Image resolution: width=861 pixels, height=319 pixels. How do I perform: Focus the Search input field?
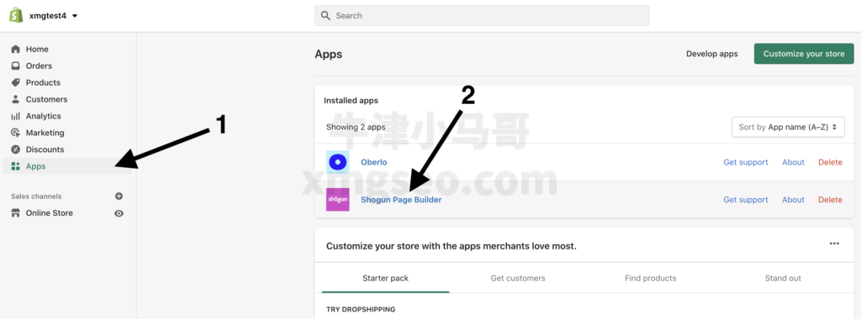[482, 16]
